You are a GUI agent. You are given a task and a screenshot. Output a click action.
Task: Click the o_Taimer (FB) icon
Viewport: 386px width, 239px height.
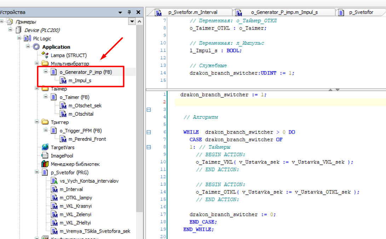pyautogui.click(x=54, y=97)
